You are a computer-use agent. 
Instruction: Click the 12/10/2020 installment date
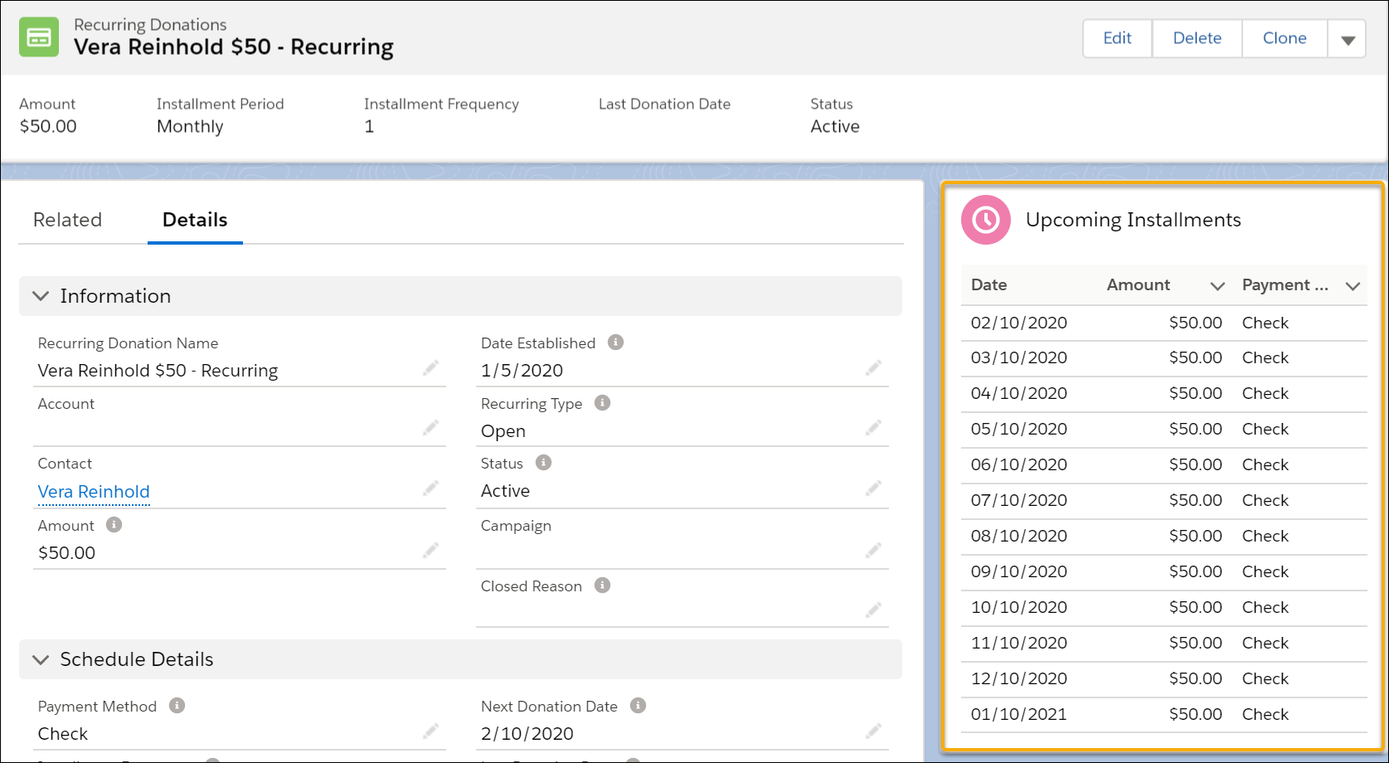click(1019, 678)
